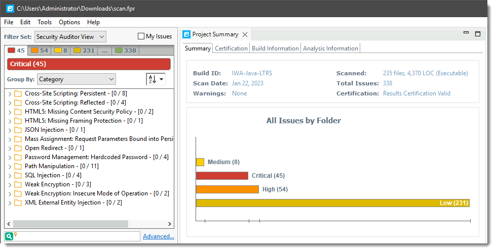Click the scroll right arrow of issues tree
This screenshot has height=251, width=495.
[x=170, y=224]
